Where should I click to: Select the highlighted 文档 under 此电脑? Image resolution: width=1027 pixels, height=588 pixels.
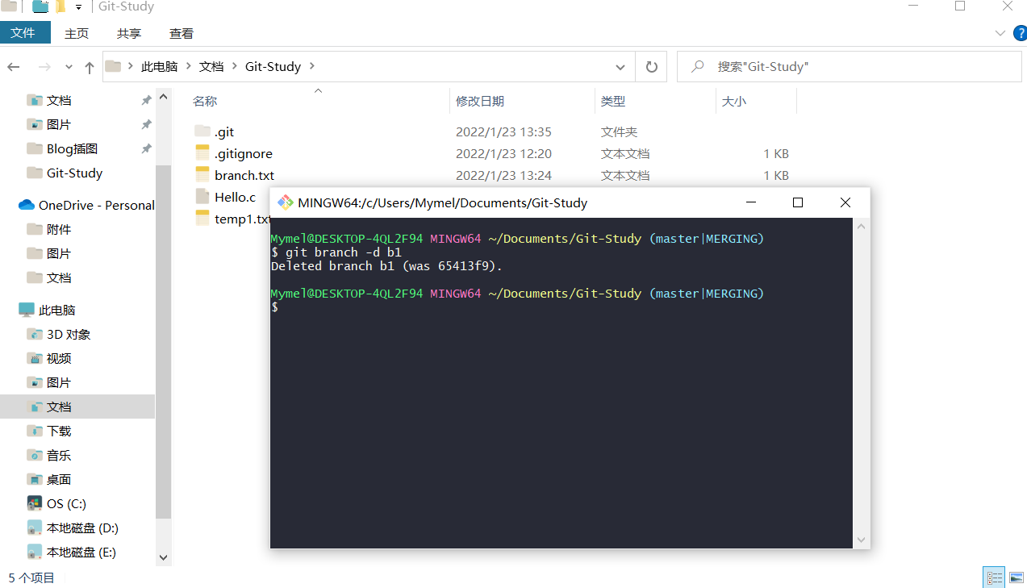coord(77,407)
